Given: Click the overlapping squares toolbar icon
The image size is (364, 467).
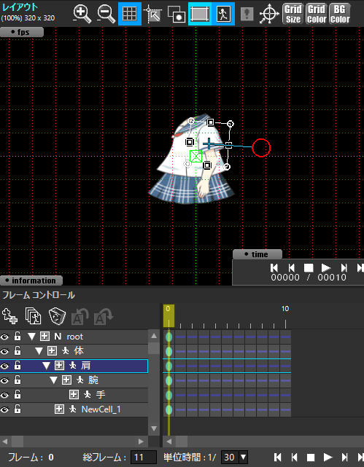Looking at the screenshot, I should point(176,14).
